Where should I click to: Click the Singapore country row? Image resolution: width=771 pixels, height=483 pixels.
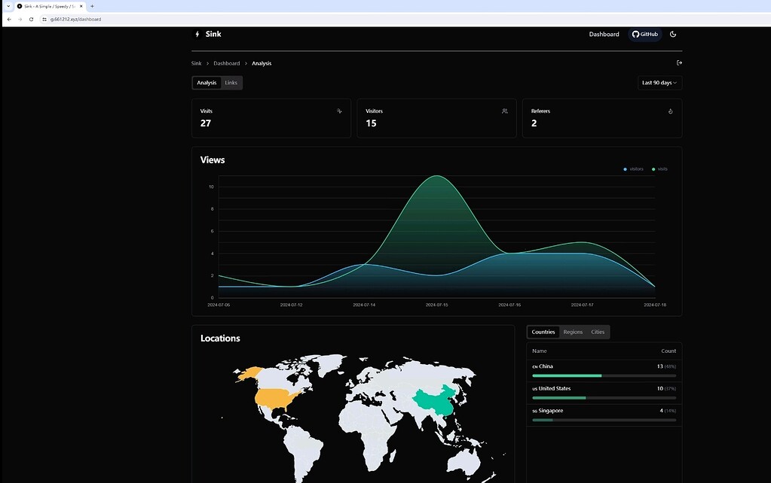604,415
